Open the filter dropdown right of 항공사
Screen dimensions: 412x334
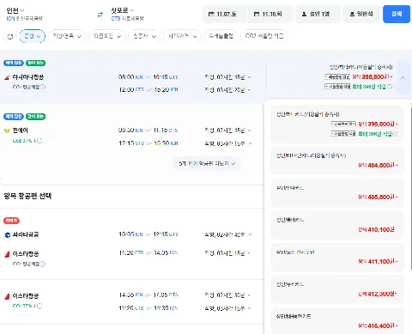[x=182, y=36]
